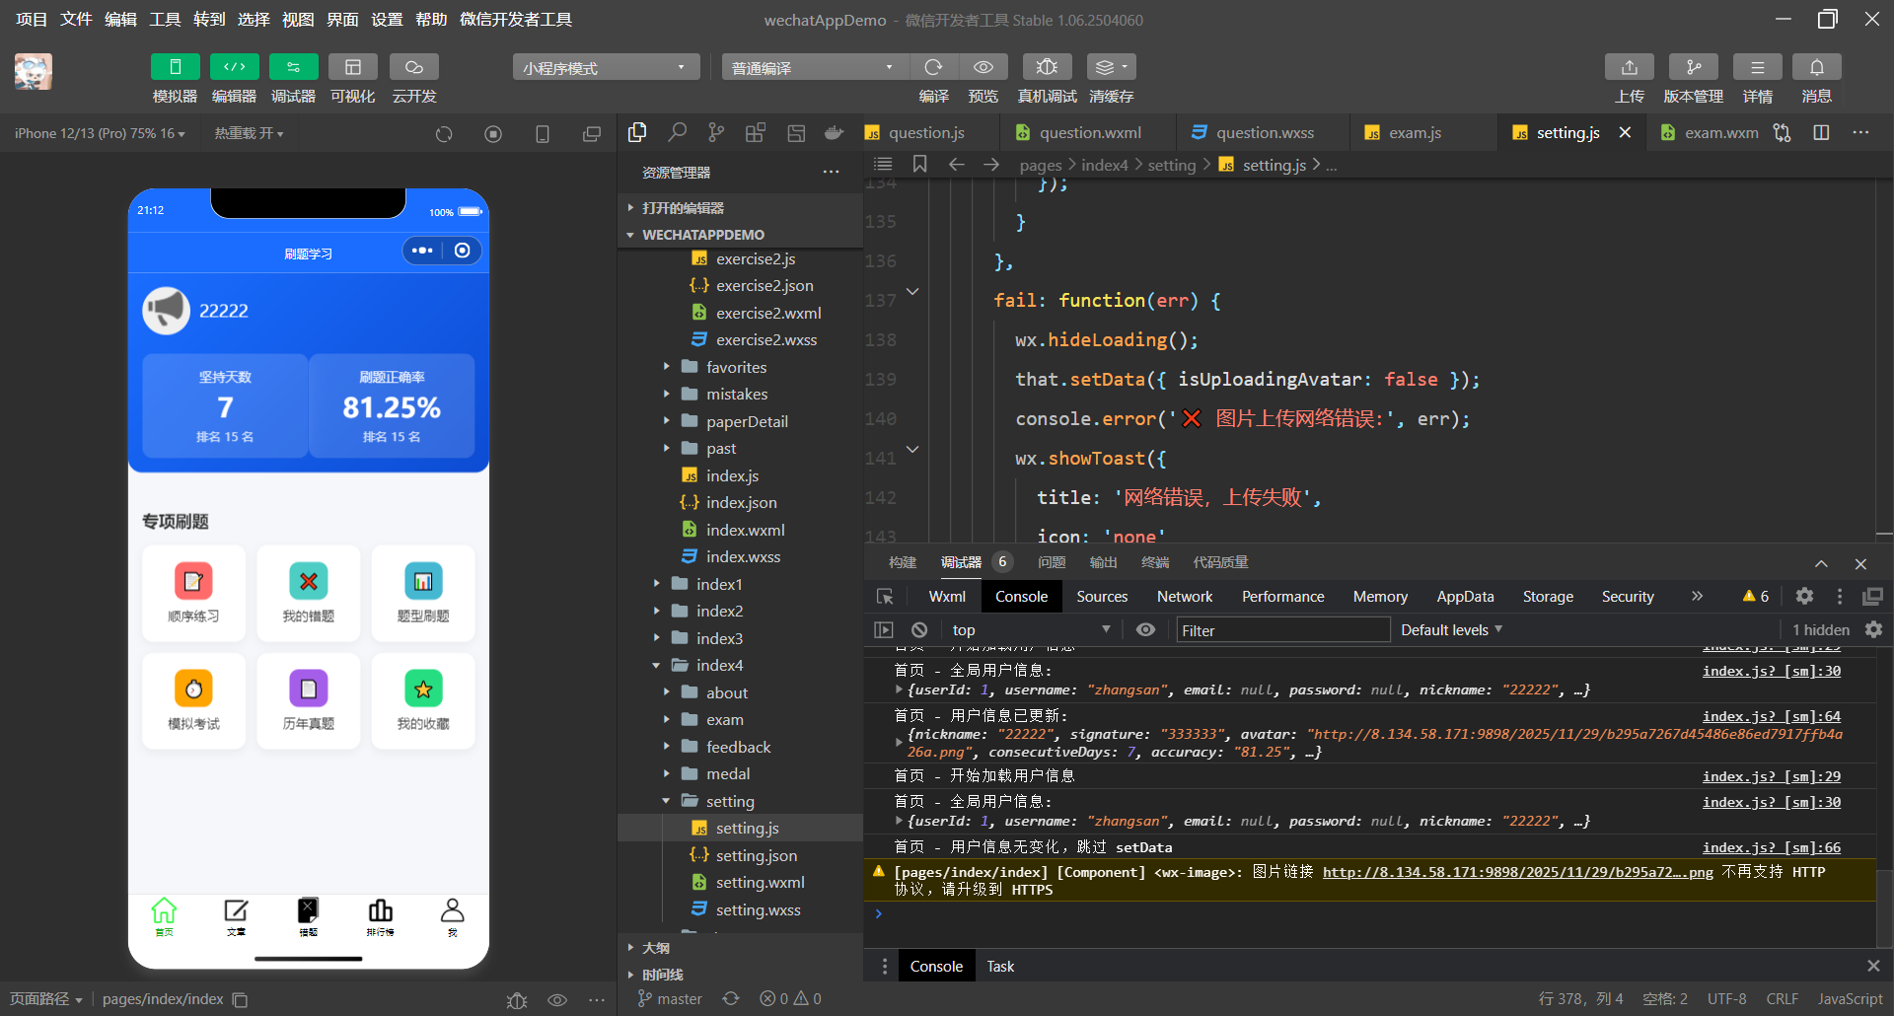Toggle the 编辑器 editor panel button
The width and height of the screenshot is (1894, 1016).
click(x=234, y=67)
